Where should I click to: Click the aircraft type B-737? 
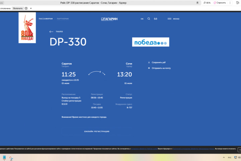click(130, 108)
